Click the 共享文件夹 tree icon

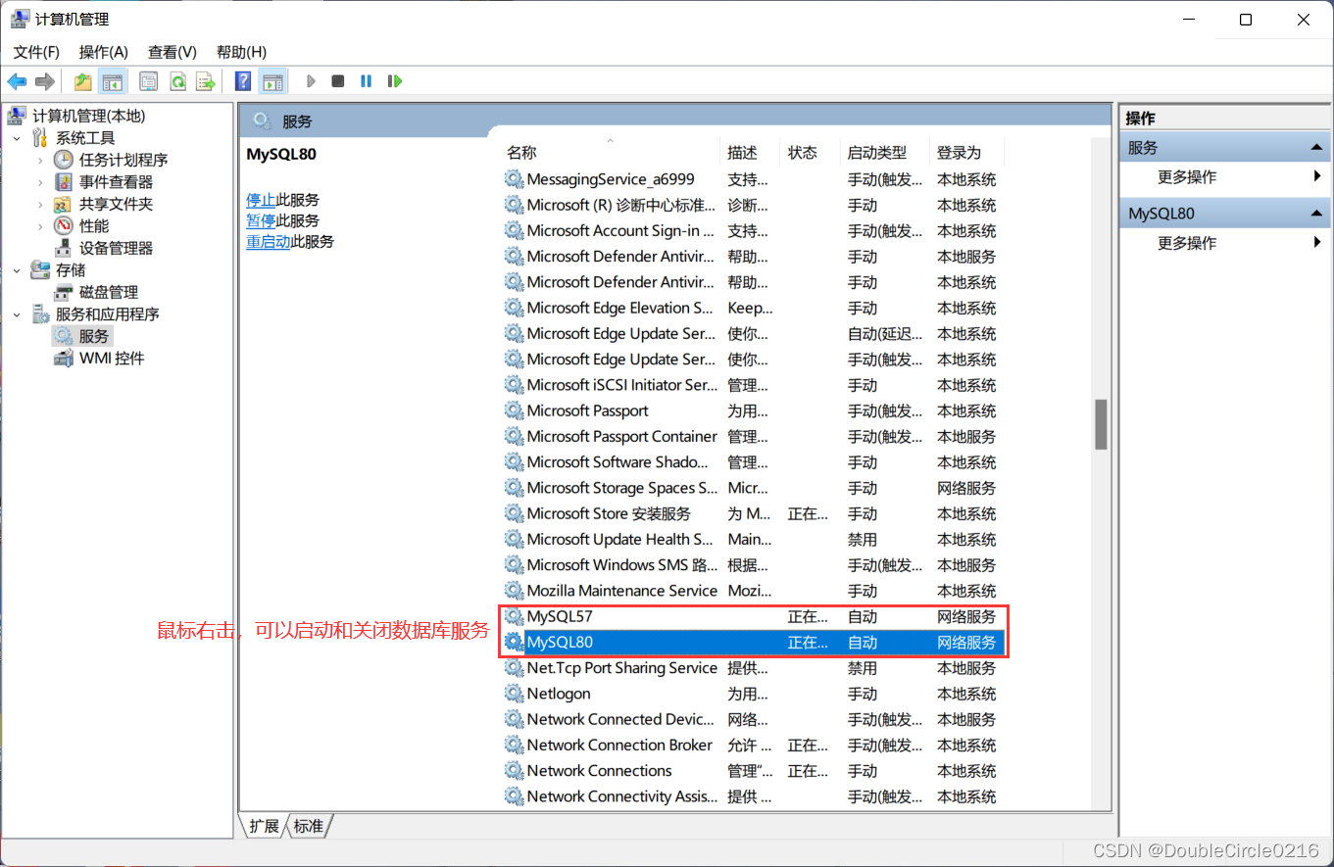point(64,204)
